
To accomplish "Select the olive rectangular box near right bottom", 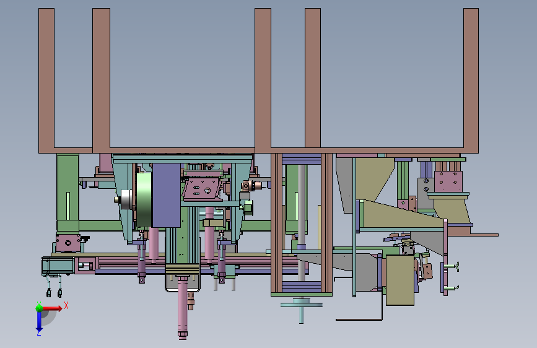I will [x=400, y=280].
